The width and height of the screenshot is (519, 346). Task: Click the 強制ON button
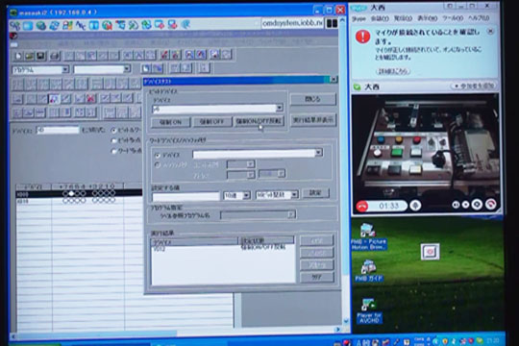171,122
